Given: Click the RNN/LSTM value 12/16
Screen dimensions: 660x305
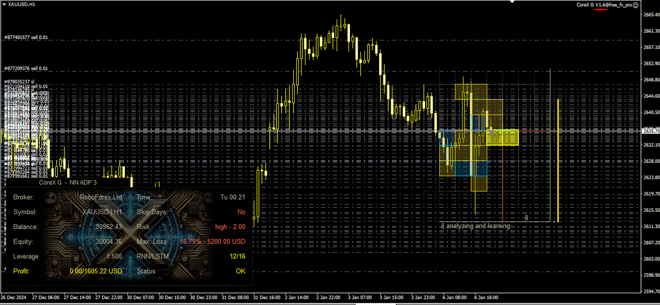Looking at the screenshot, I should pos(237,256).
